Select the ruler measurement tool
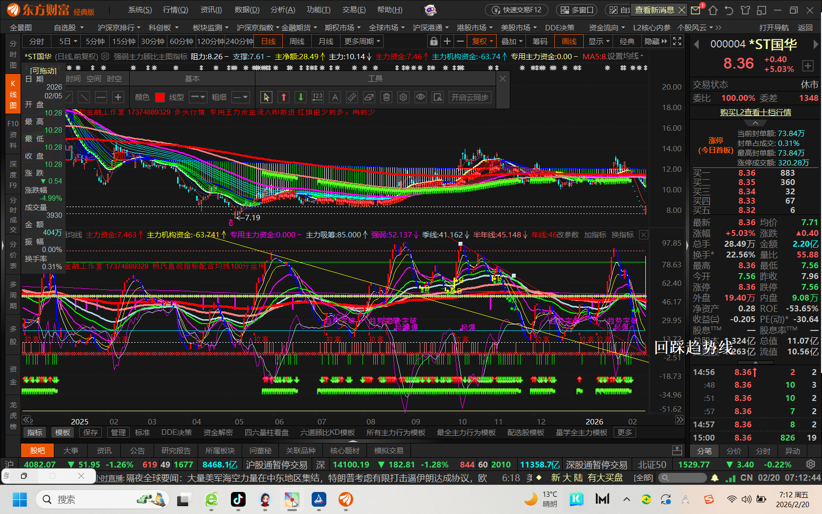The height and width of the screenshot is (514, 822). (x=352, y=97)
